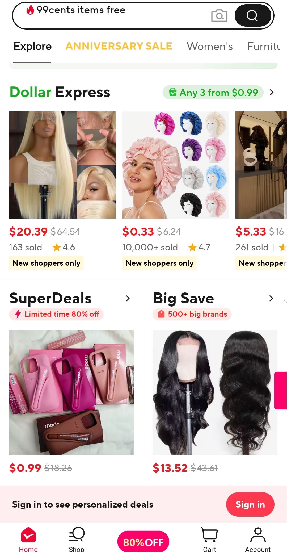This screenshot has height=552, width=287.
Task: Click the flame icon in search bar
Action: point(30,10)
